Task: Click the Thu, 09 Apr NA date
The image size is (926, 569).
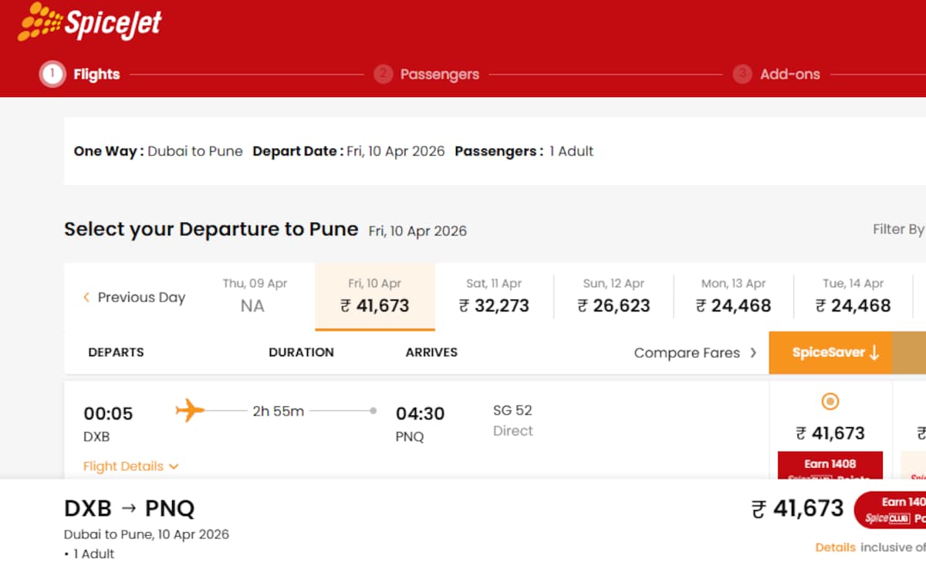Action: [255, 297]
